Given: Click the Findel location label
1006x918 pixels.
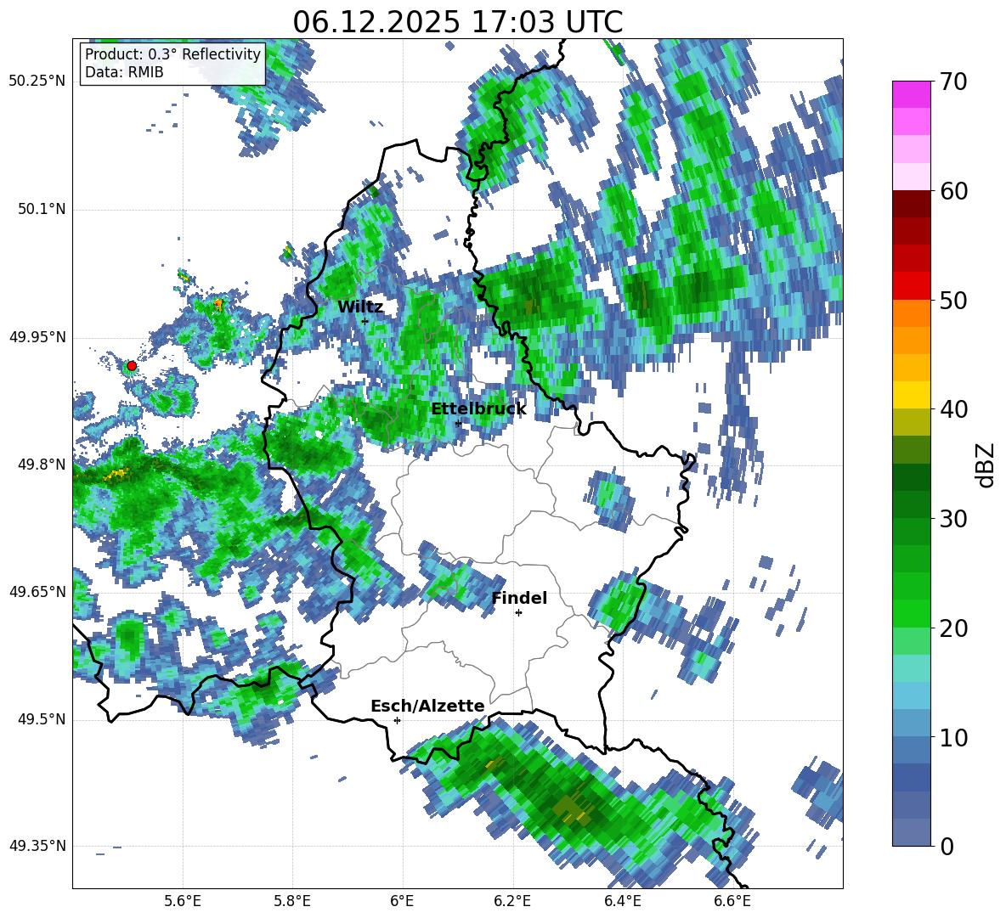Looking at the screenshot, I should tap(519, 598).
